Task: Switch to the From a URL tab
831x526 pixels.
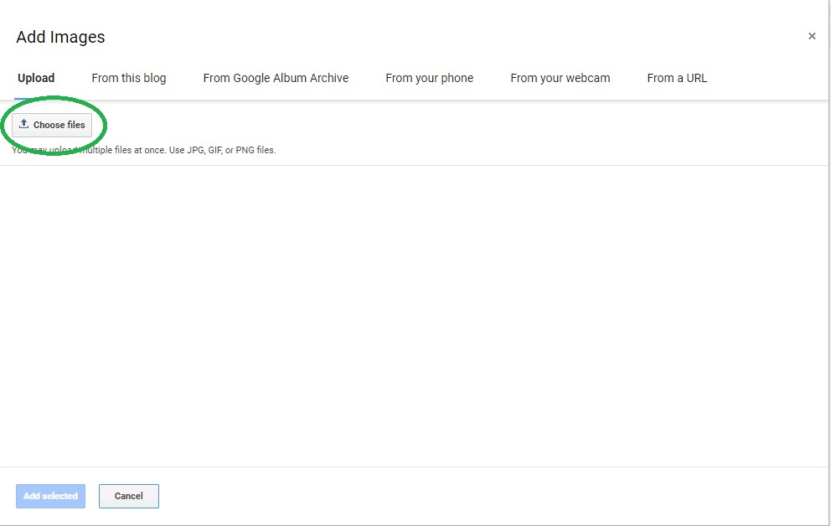Action: [677, 78]
